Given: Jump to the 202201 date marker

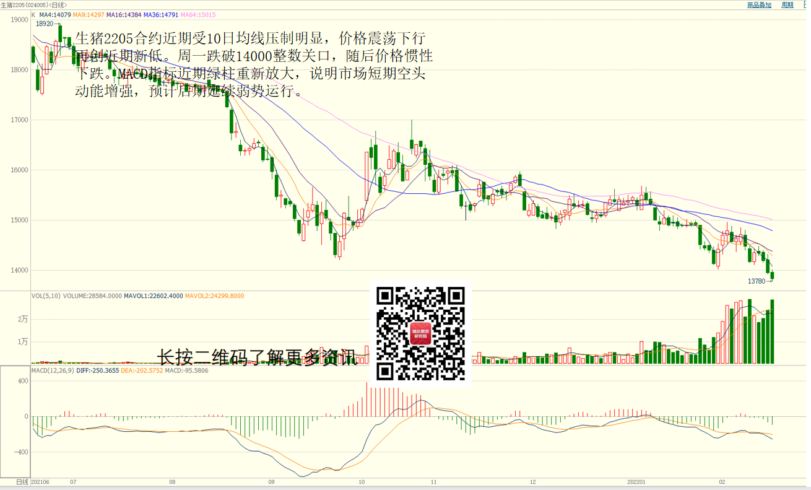Looking at the screenshot, I should (x=636, y=481).
